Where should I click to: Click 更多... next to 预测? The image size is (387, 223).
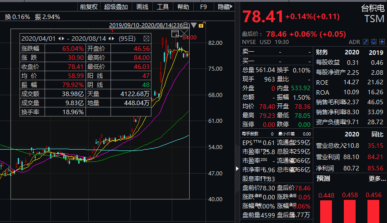377,179
